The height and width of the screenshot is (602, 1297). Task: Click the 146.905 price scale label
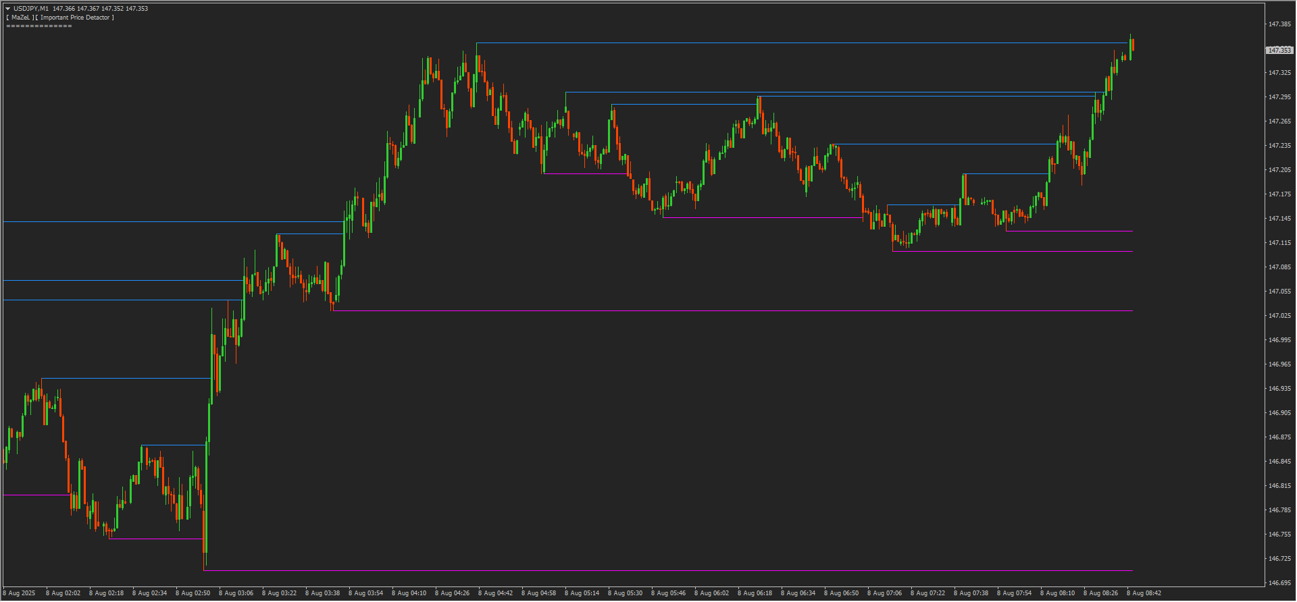tap(1279, 413)
